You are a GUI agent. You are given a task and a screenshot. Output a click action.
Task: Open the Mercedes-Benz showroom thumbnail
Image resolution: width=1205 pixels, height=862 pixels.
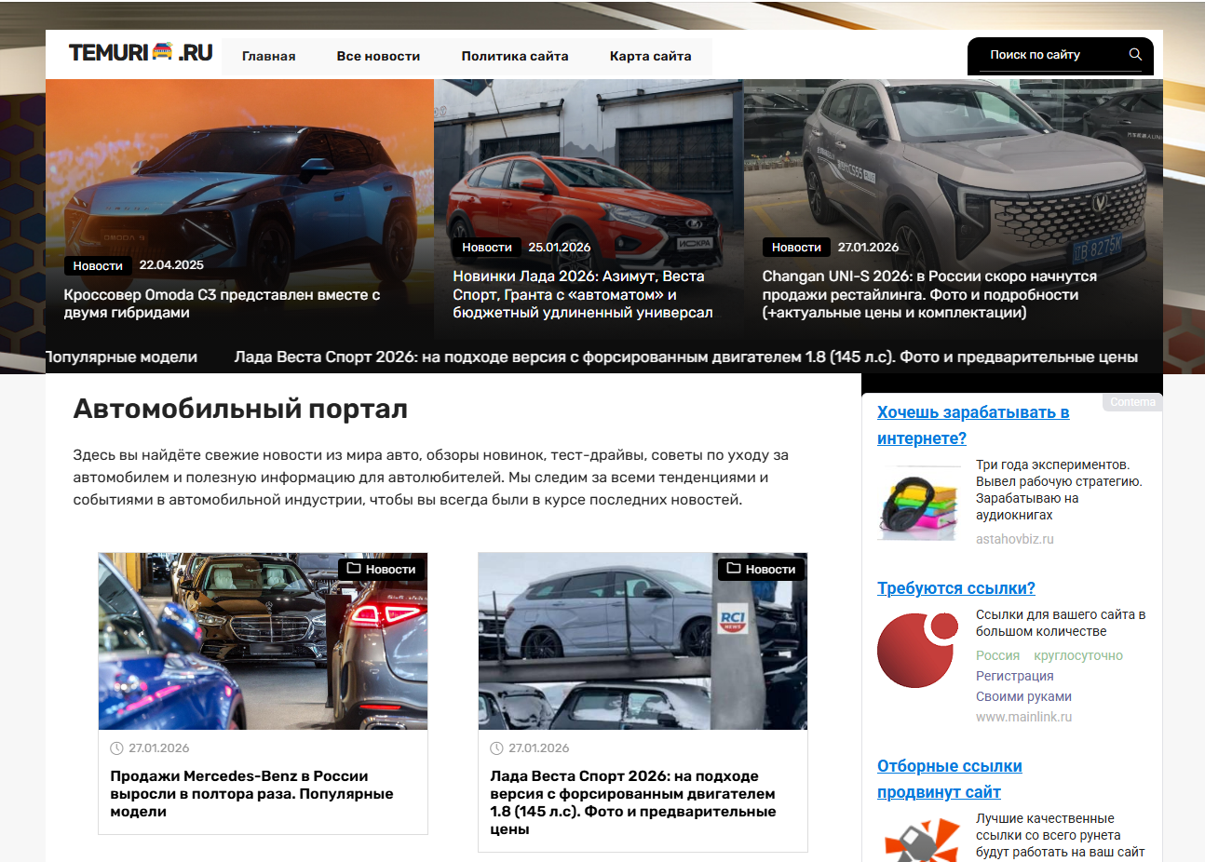click(x=263, y=640)
